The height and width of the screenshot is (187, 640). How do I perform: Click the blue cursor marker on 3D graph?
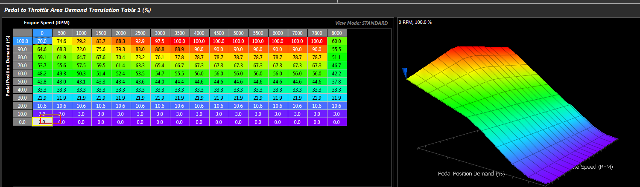click(405, 74)
